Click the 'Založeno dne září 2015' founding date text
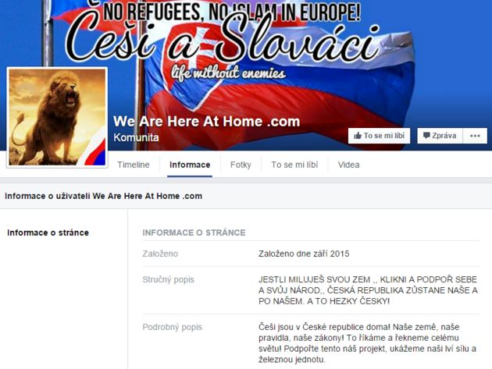The height and width of the screenshot is (369, 492). (x=304, y=254)
